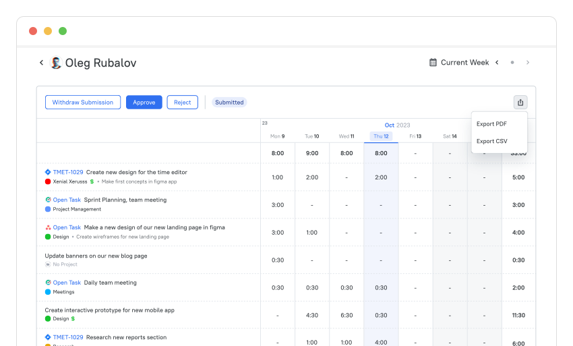Screen dimensions: 573x346
Task: Click the Asana icon beside landing page task
Action: click(48, 227)
